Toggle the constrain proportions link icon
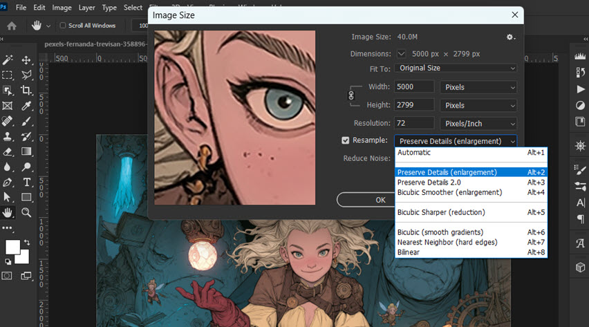The image size is (589, 327). coord(351,95)
